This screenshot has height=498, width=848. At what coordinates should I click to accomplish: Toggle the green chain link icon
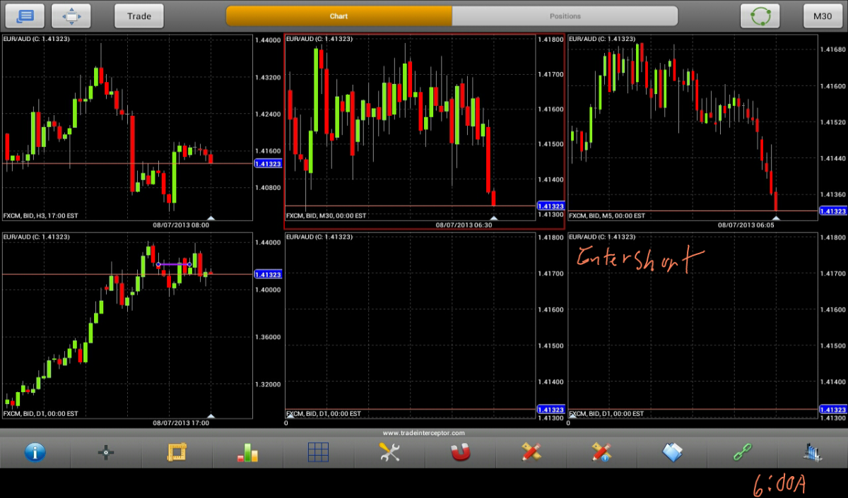click(743, 452)
